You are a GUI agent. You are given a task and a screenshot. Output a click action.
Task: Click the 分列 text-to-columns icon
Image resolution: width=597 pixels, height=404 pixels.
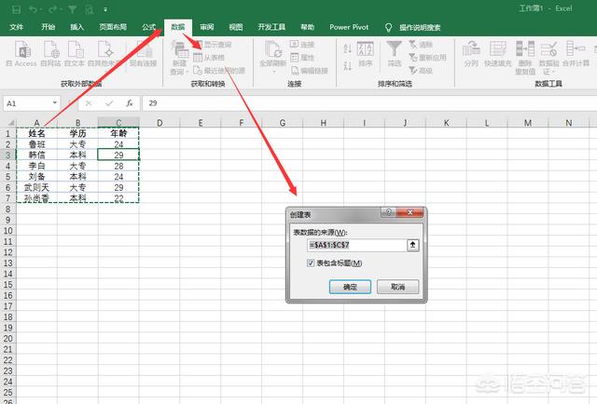click(471, 50)
